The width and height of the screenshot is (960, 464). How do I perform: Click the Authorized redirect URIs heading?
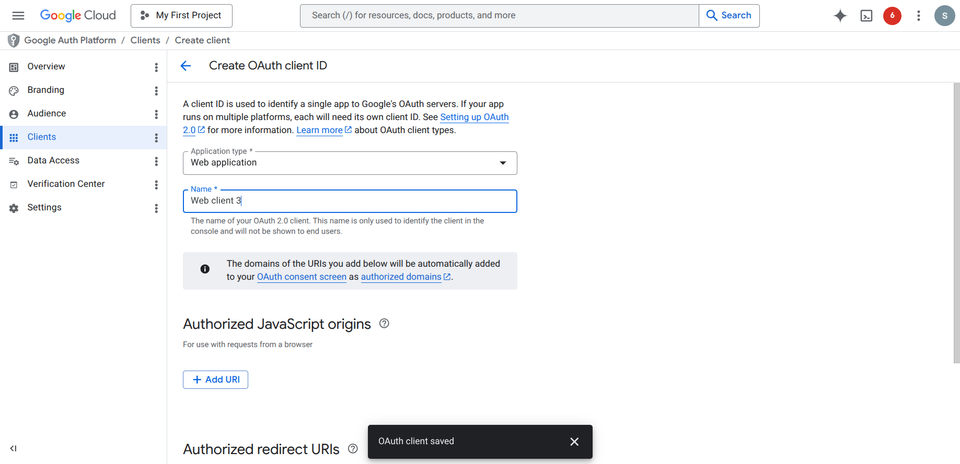[x=261, y=449]
